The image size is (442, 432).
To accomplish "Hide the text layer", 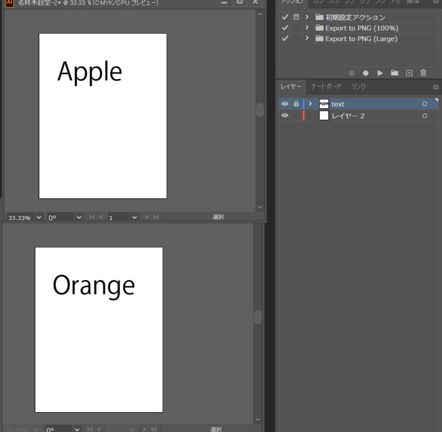I will coord(284,104).
